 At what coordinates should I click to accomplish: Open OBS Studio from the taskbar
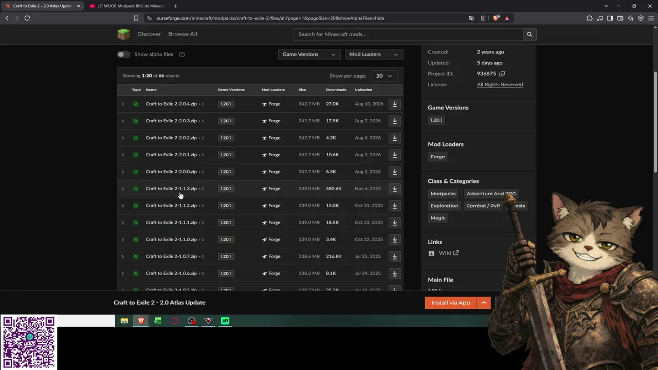coord(192,321)
